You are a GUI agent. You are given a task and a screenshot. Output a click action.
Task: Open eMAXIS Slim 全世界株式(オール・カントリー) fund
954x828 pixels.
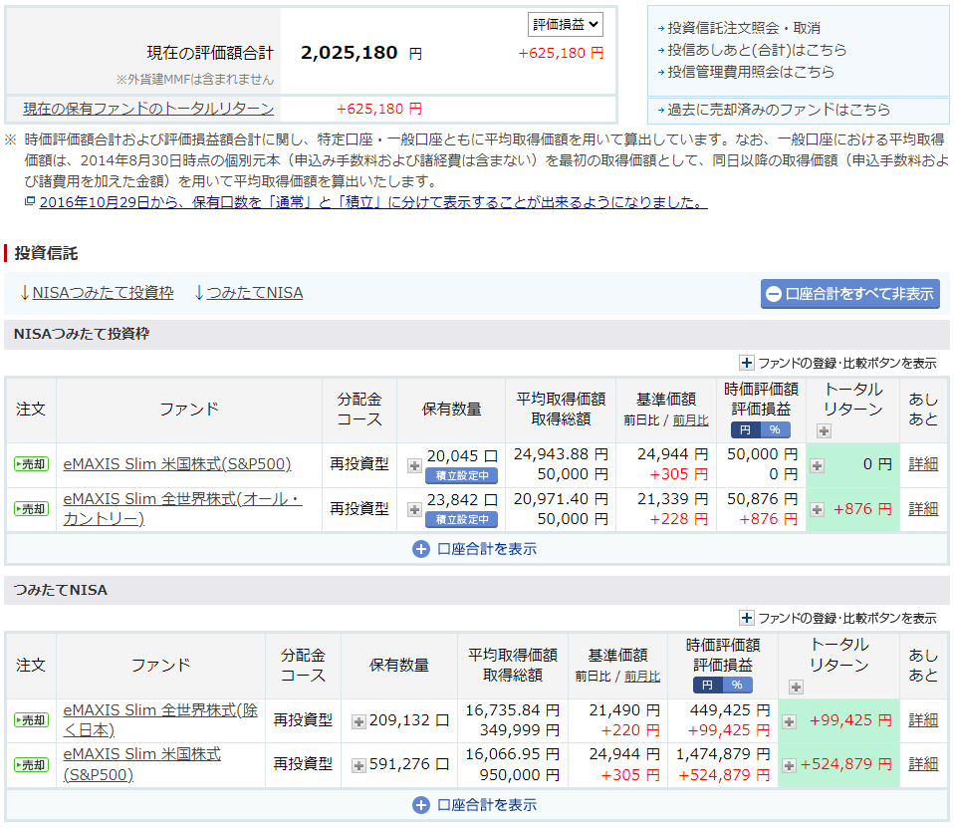pos(182,509)
